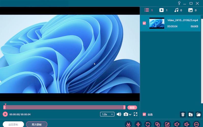Toggle the 全选 select-all checkbox
The width and height of the screenshot is (203, 127).
(144, 114)
